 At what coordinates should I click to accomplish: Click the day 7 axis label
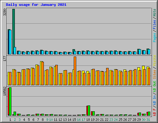tap(38, 120)
